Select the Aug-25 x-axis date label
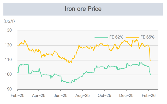The height and width of the screenshot is (104, 167). [x=82, y=95]
